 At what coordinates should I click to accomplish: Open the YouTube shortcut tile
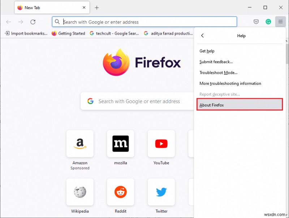[x=161, y=144]
